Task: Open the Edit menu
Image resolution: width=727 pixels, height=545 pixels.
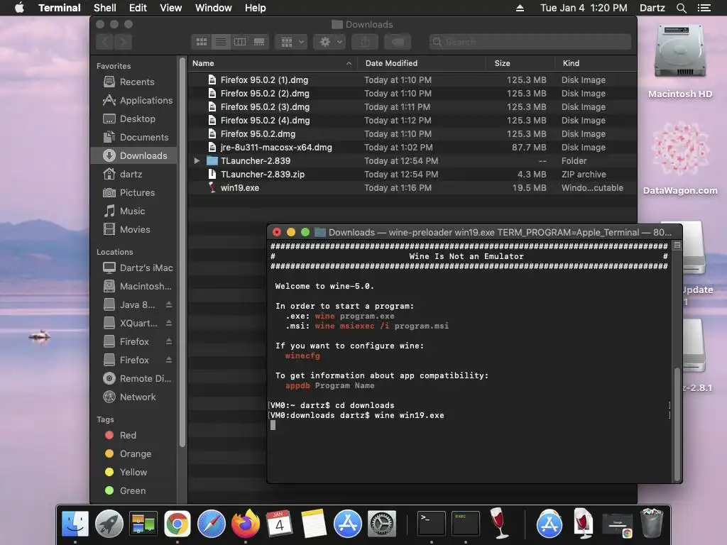Action: [x=138, y=8]
